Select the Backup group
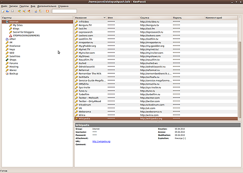Viewport: 243px width, 173px height. [x=14, y=74]
